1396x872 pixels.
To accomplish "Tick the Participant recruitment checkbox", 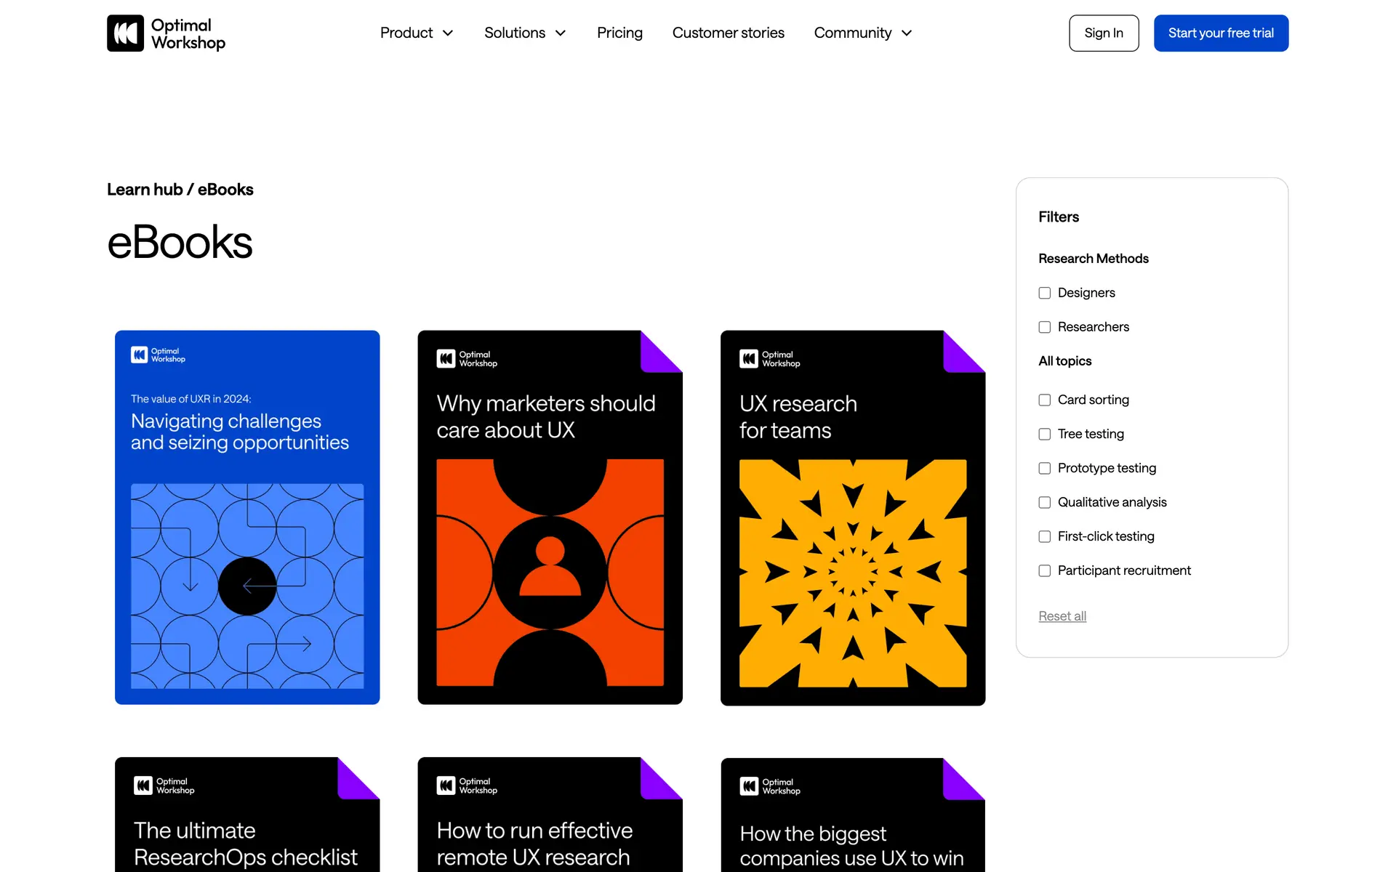I will [x=1045, y=570].
